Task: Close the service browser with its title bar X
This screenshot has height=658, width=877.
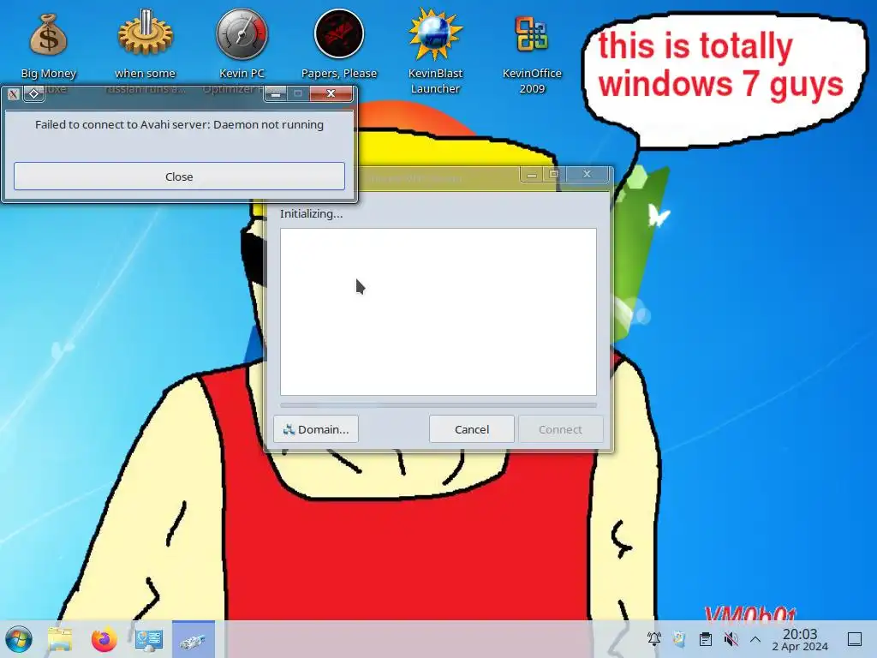Action: click(x=588, y=175)
